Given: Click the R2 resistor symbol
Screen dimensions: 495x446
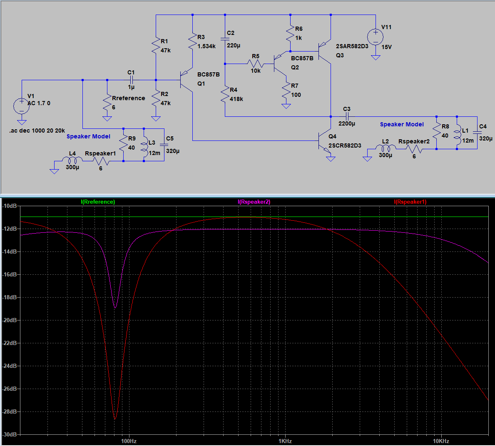Looking at the screenshot, I should pos(156,99).
